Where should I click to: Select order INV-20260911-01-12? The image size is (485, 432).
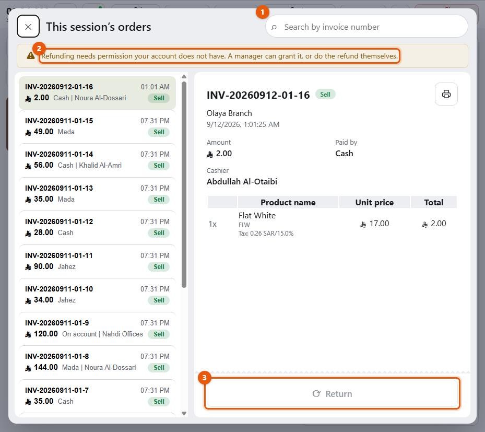click(x=97, y=227)
